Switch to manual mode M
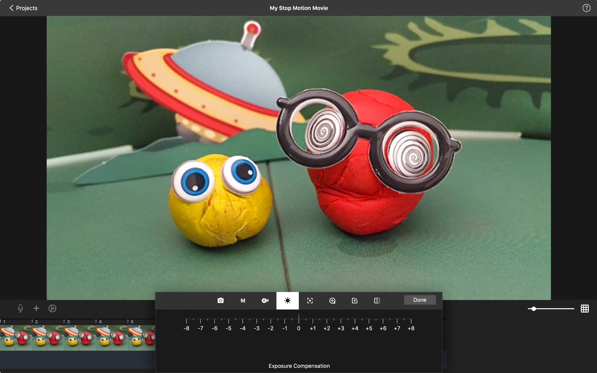 243,301
